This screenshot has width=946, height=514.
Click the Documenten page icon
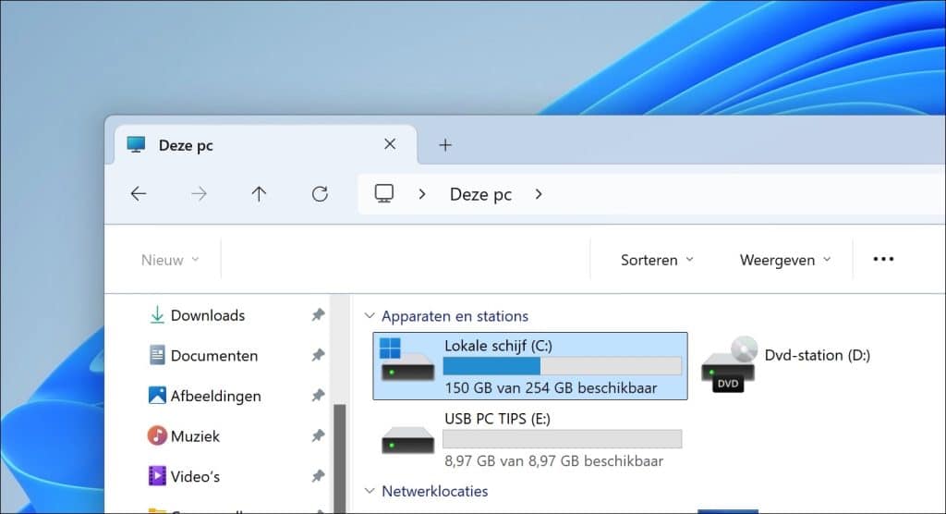157,355
